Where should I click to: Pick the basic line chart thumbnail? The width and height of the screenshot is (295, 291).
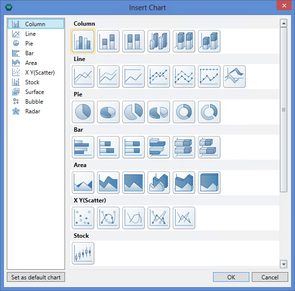[83, 77]
